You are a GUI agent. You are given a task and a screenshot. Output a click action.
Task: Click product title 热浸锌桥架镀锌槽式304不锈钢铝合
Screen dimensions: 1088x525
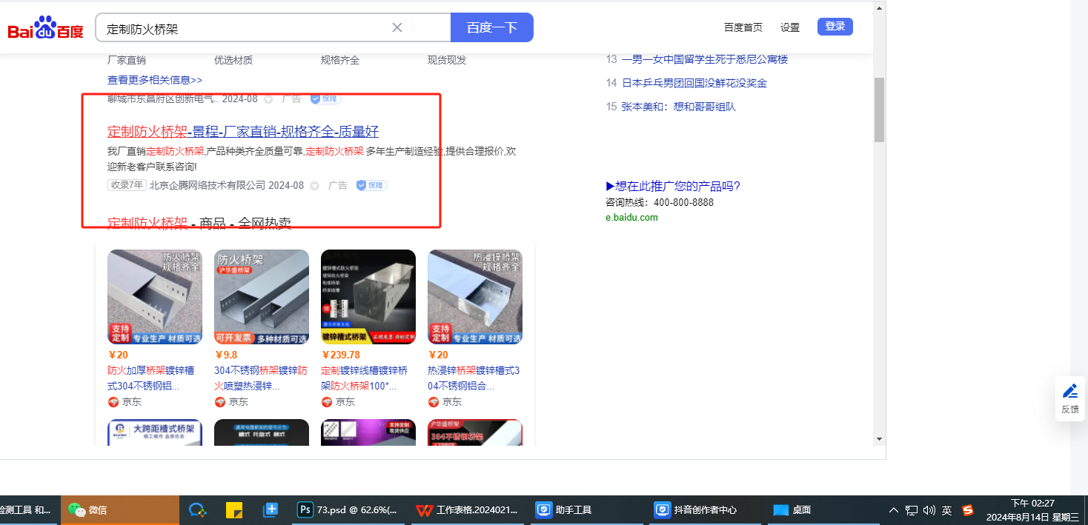pyautogui.click(x=474, y=378)
